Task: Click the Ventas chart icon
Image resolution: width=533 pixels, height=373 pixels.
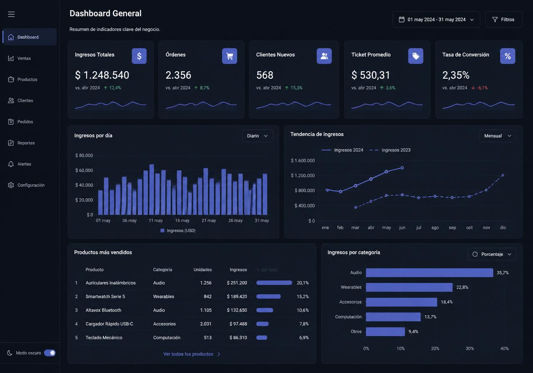Action: pyautogui.click(x=11, y=58)
